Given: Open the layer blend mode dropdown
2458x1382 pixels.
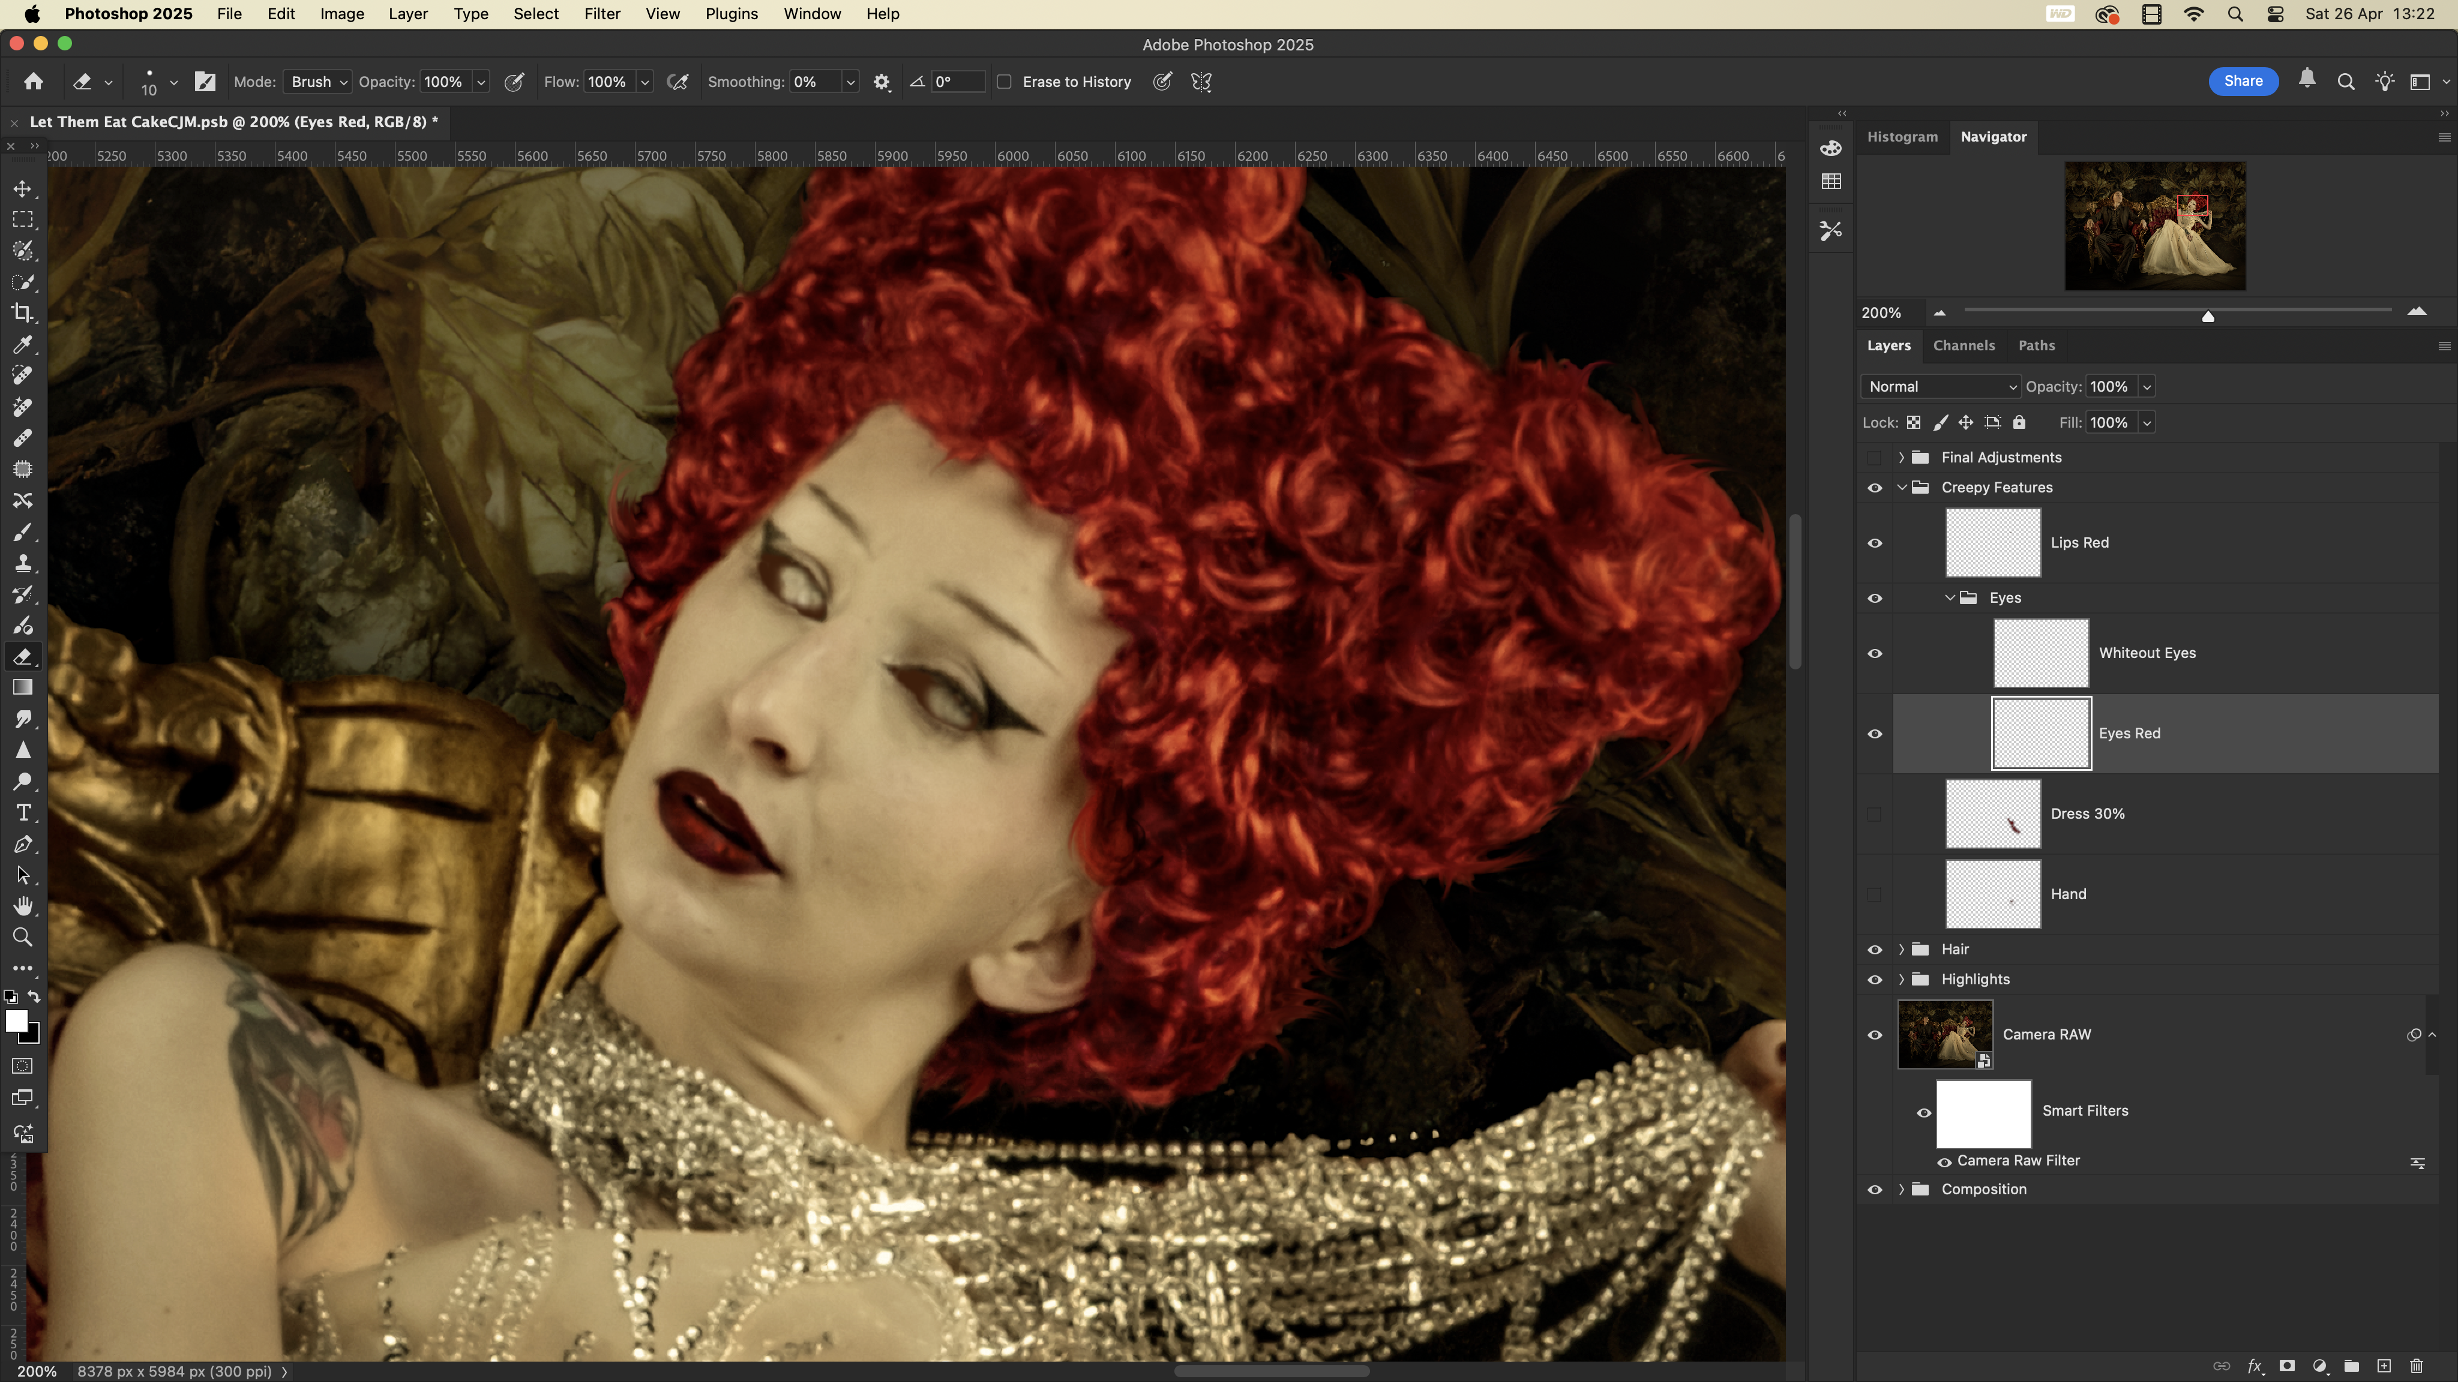Looking at the screenshot, I should pyautogui.click(x=1941, y=386).
